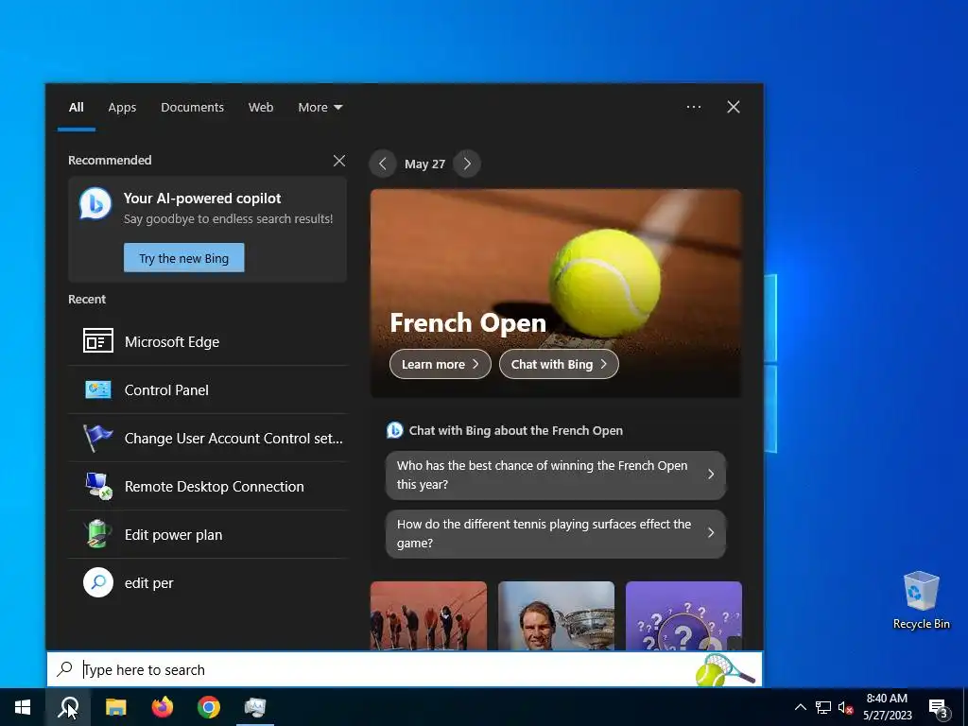Open the notification action center
The height and width of the screenshot is (726, 968).
pyautogui.click(x=939, y=708)
